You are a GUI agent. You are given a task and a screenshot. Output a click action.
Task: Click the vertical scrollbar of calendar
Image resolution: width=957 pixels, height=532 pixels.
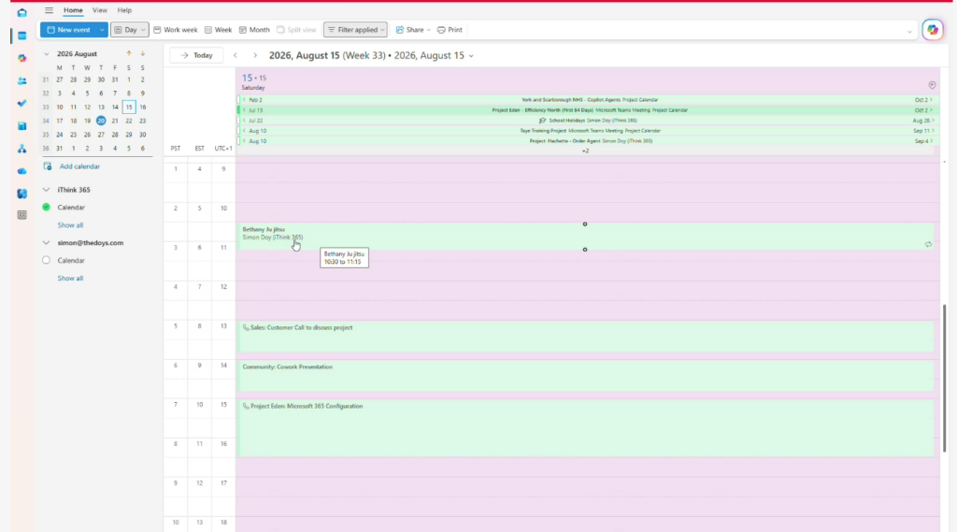[x=945, y=378]
